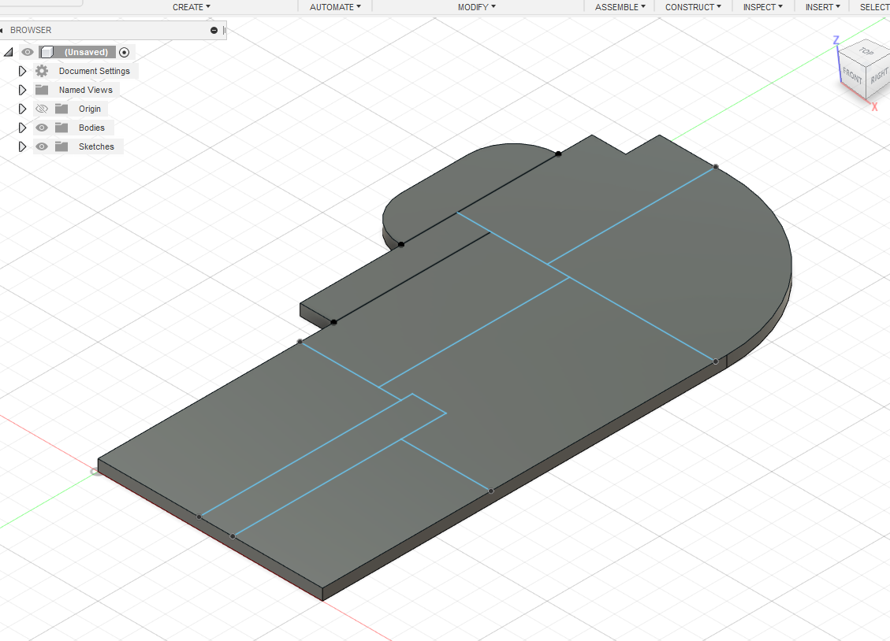Viewport: 890px width, 641px height.
Task: Collapse the browser using the left arrow
Action: [x=2, y=30]
